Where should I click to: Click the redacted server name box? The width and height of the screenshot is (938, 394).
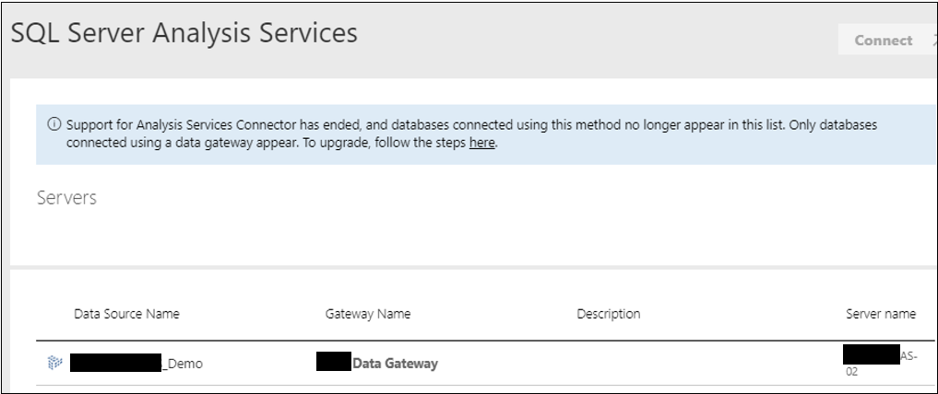pos(871,354)
